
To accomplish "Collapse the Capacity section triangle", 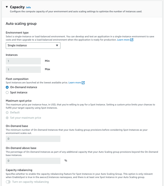I will click(x=7, y=7).
